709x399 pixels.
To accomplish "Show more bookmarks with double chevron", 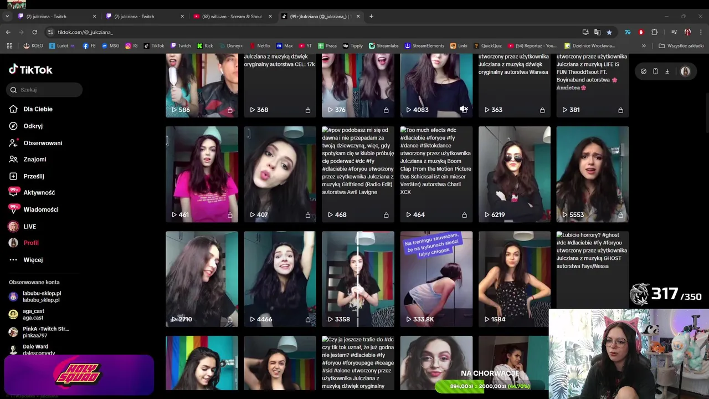I will point(644,46).
